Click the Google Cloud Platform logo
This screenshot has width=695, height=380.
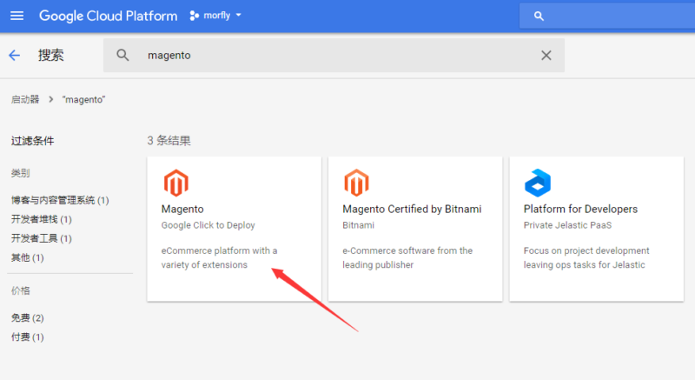coord(108,16)
